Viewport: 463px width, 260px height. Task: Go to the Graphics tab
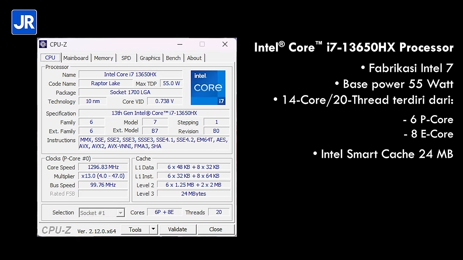tap(150, 58)
